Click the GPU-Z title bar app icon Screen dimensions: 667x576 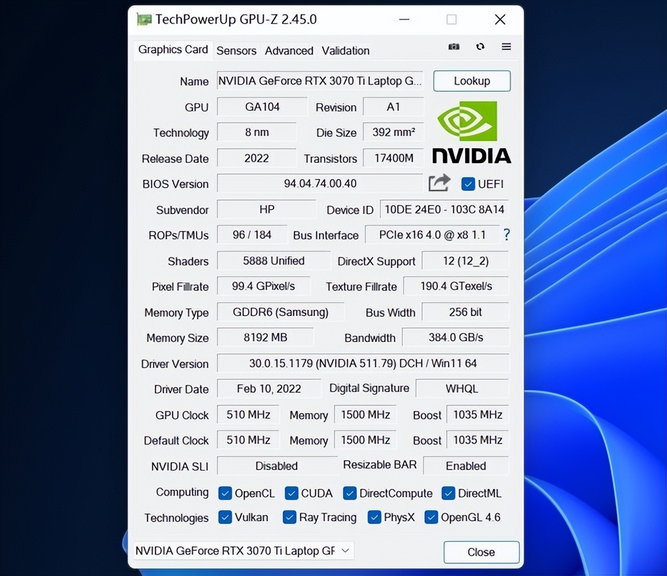coord(143,19)
